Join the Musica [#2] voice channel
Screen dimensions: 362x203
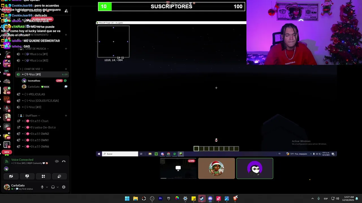(x=42, y=61)
